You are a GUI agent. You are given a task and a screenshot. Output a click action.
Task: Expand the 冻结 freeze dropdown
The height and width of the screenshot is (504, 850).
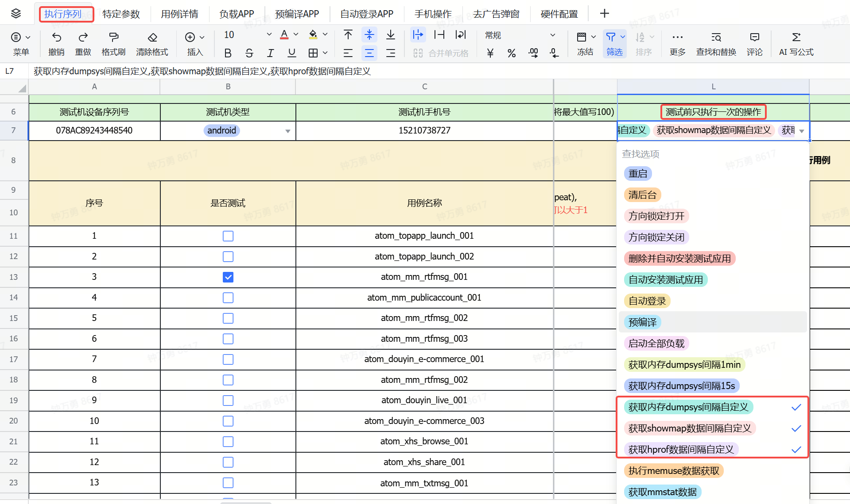tap(594, 37)
